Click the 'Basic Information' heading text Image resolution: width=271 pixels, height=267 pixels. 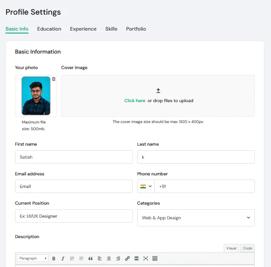(x=38, y=52)
